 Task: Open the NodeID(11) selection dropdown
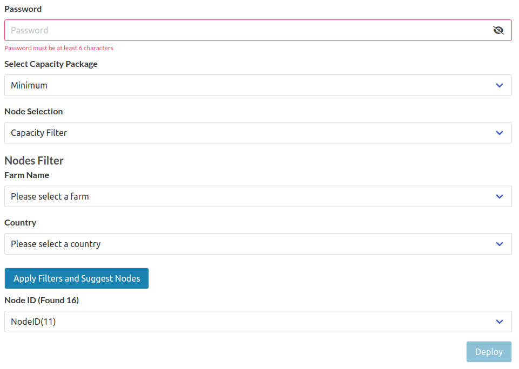(x=258, y=322)
